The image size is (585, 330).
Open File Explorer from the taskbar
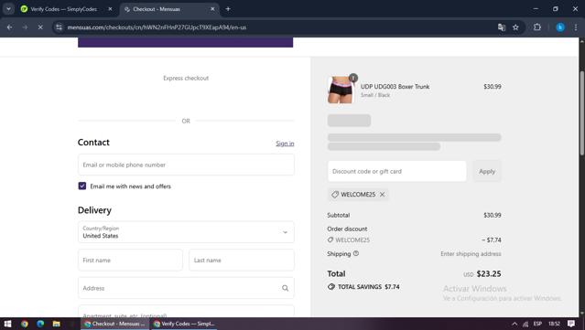(x=57, y=324)
